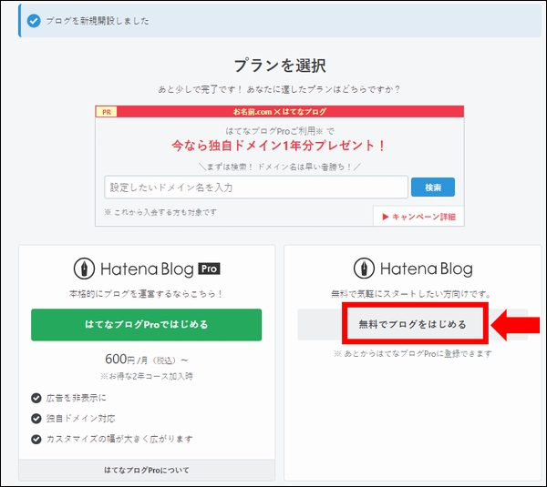This screenshot has width=547, height=487.
Task: Click 独自ドメイン対応 feature text
Action: (80, 419)
